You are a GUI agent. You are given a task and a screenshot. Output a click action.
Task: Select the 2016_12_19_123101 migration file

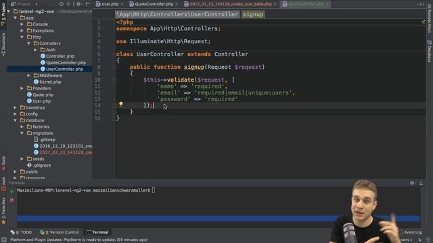[x=63, y=146]
